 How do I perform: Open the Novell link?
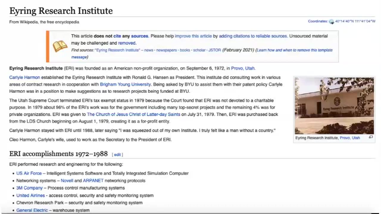pos(67,181)
